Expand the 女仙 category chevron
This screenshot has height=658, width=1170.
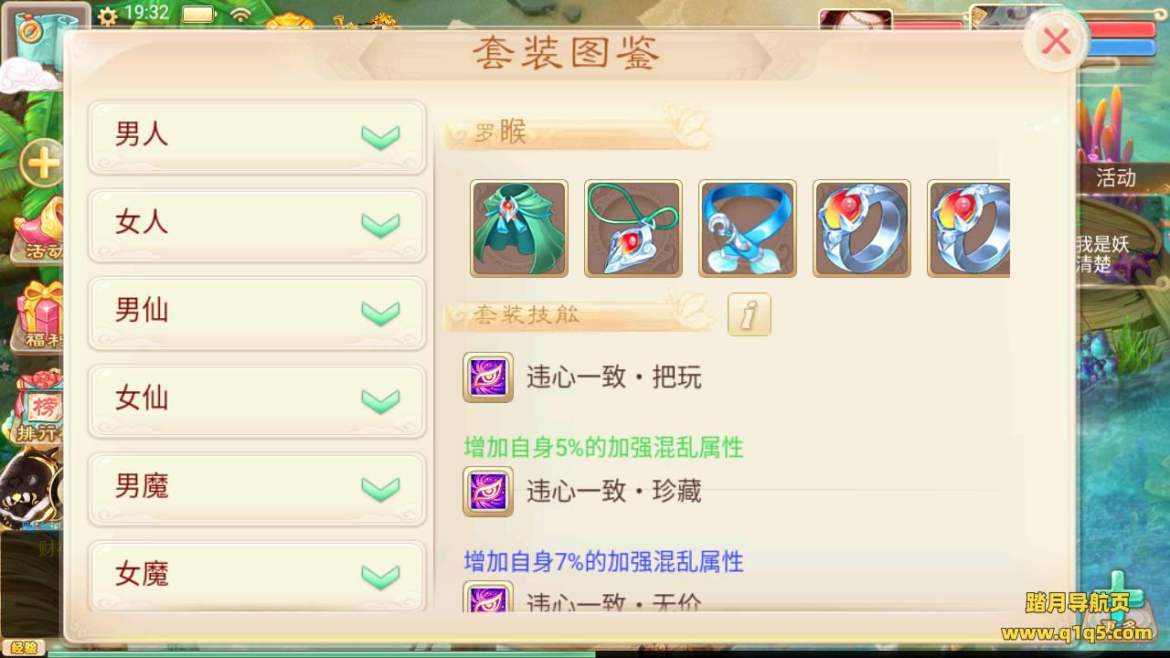click(380, 400)
